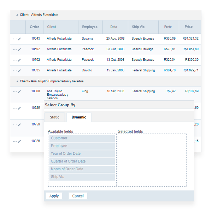212x212 pixels.
Task: Switch to the Static tab
Action: tap(55, 117)
